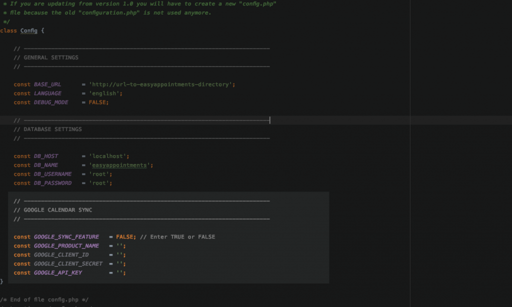512x307 pixels.
Task: Click the 'root' value of DB_PASSWORD
Action: pos(99,183)
